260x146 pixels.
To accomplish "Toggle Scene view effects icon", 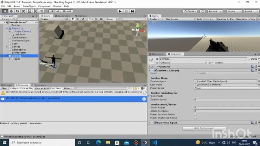I will 83,19.
